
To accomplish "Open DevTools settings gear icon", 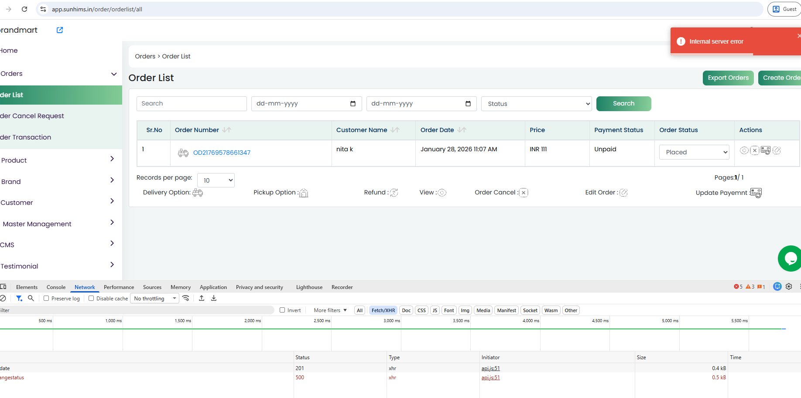I will 789,286.
